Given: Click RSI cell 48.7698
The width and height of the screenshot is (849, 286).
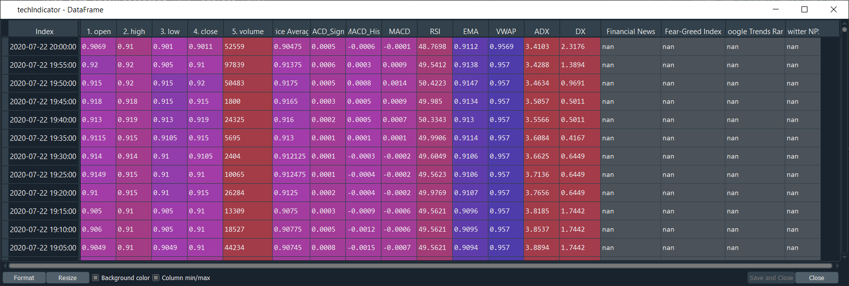Looking at the screenshot, I should click(435, 46).
